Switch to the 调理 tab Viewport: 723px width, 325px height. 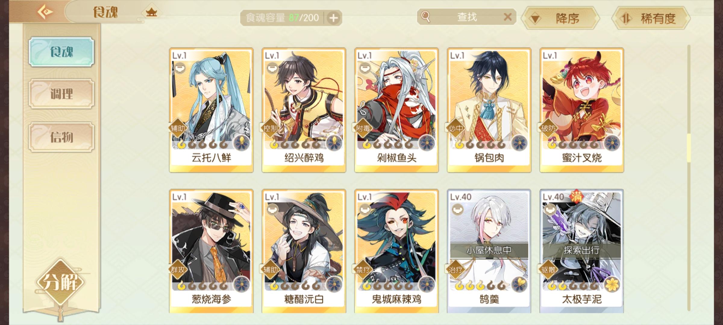coord(61,94)
